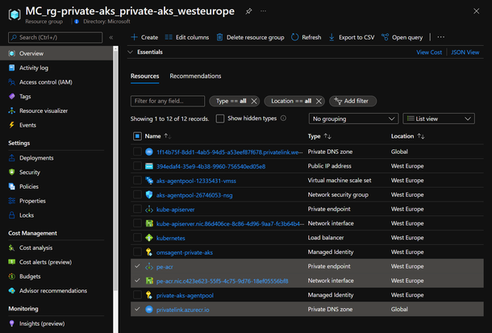
Task: Click the sidebar vertical scrollbar
Action: tap(116, 169)
